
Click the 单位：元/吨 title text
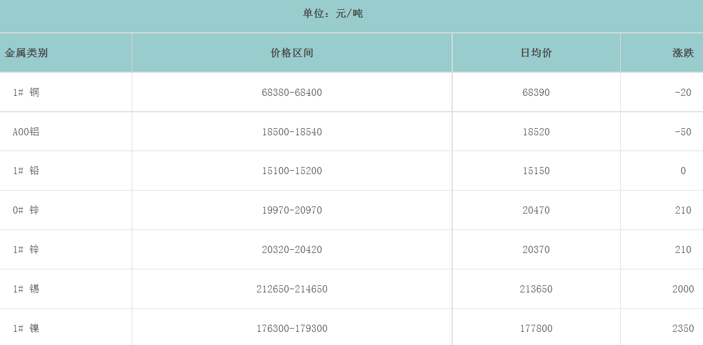click(333, 14)
